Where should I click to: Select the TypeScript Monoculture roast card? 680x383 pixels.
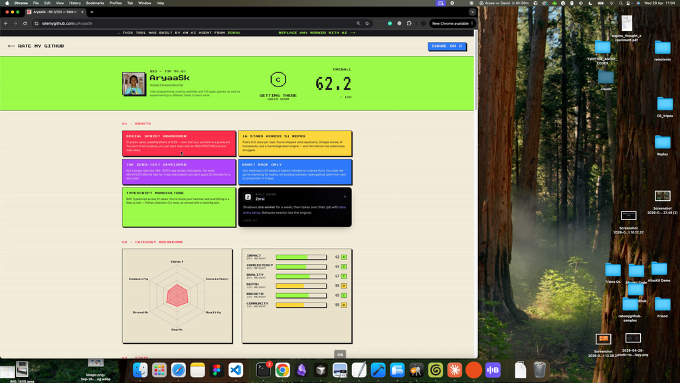[x=179, y=207]
